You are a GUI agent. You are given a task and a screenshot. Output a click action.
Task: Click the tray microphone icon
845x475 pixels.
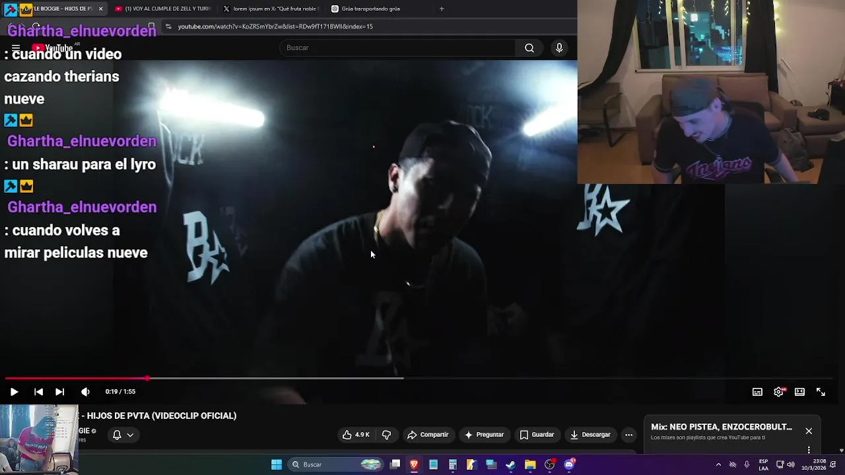click(x=747, y=464)
